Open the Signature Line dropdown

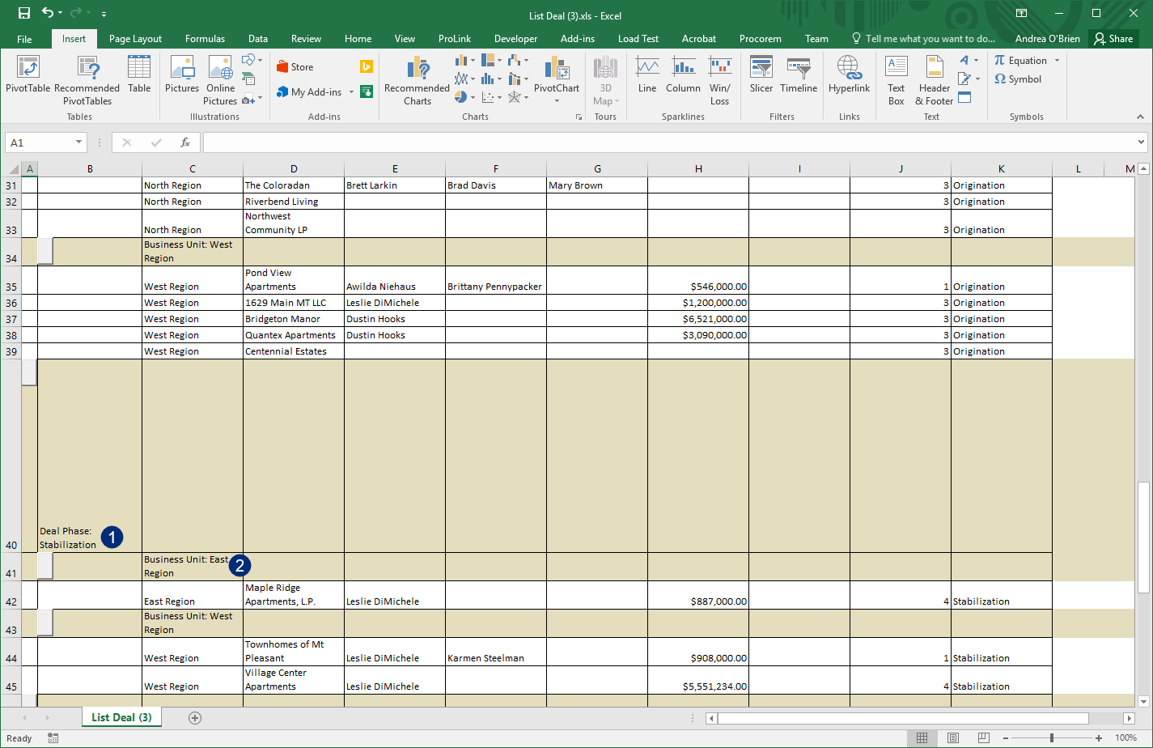968,79
